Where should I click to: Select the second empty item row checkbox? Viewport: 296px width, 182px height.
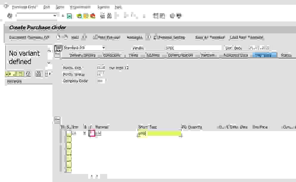pos(68,138)
